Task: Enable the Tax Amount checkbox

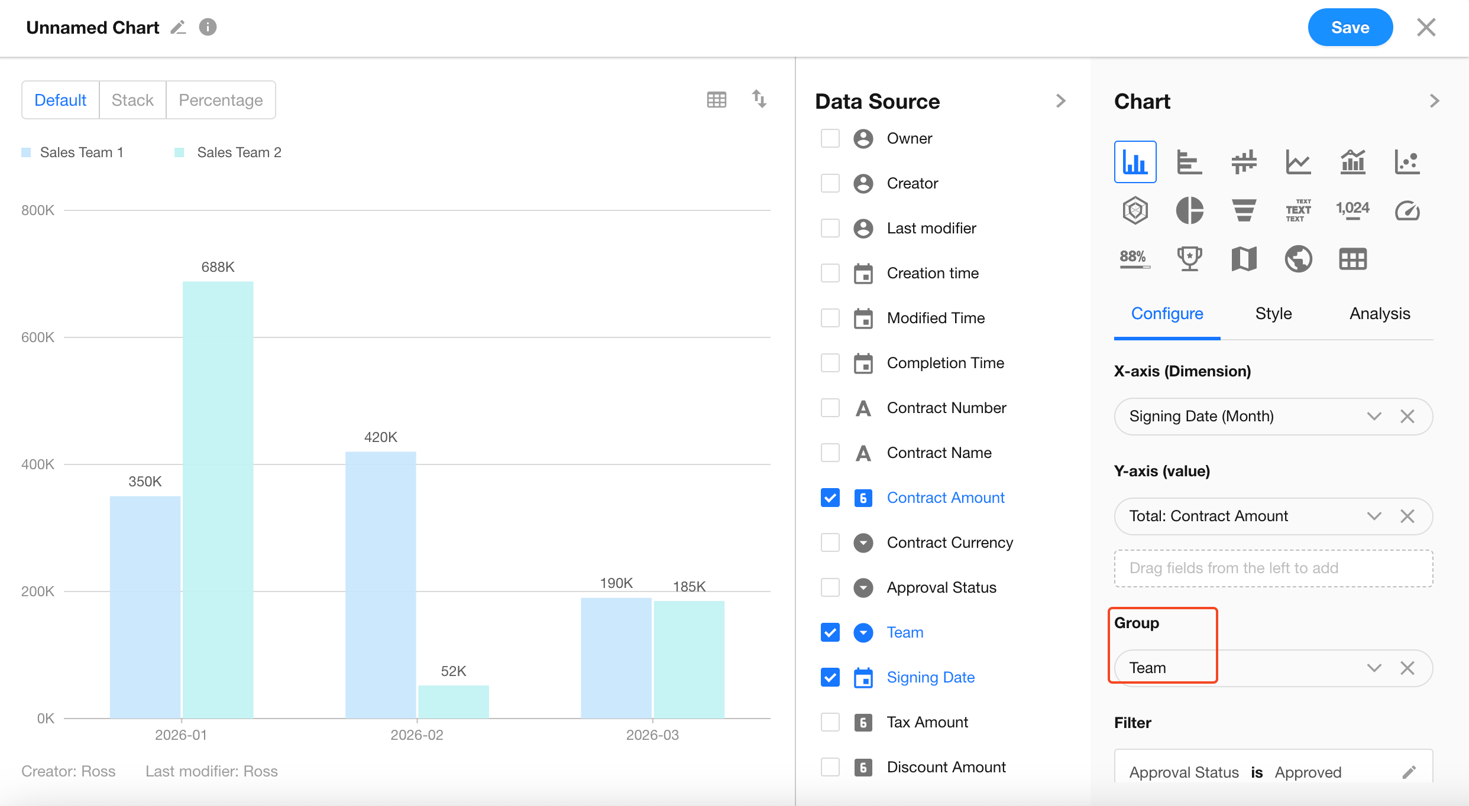Action: [830, 722]
